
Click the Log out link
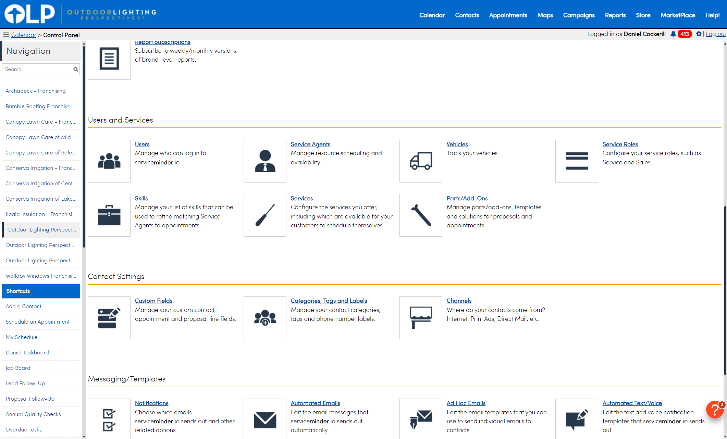click(716, 34)
